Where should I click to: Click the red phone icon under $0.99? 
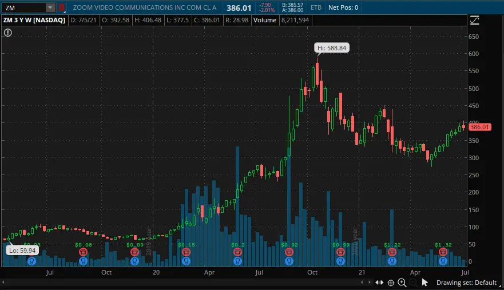pos(340,252)
